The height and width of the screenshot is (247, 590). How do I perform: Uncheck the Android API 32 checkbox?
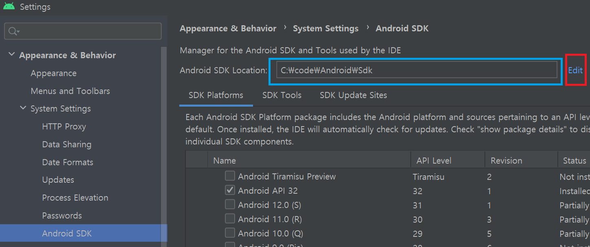(x=230, y=190)
